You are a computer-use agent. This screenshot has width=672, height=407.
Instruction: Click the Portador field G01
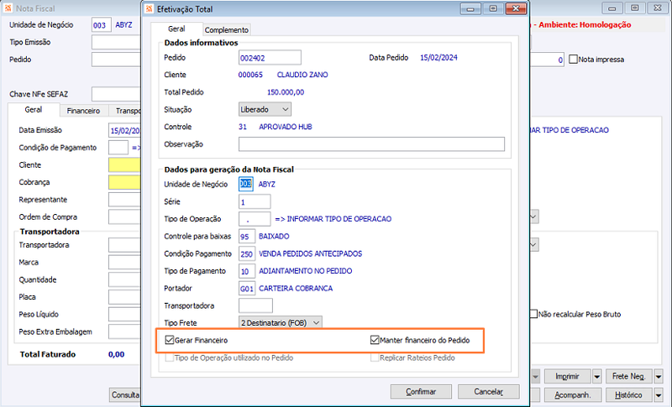[x=247, y=289]
